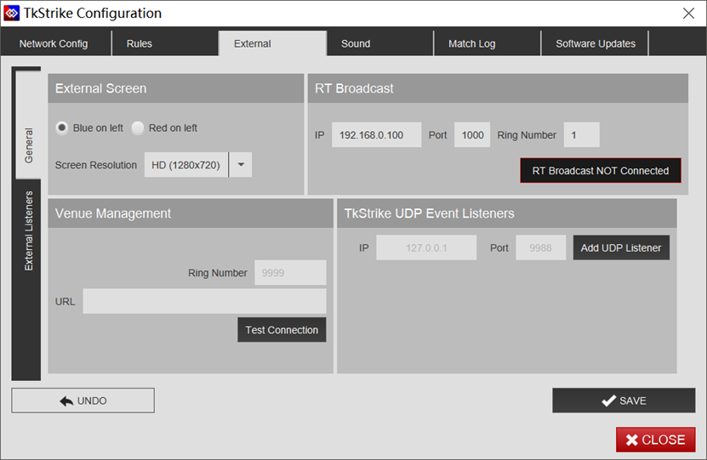Go to the Sound tab
Screen dimensions: 707x460
(x=356, y=43)
